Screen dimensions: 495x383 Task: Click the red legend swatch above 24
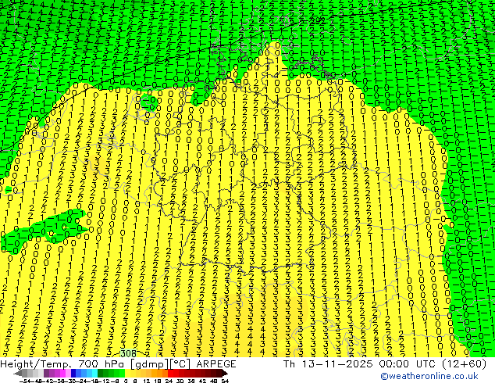coord(170,373)
